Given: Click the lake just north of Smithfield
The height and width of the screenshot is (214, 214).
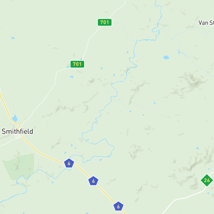Looking at the screenshot, I should point(15,118).
